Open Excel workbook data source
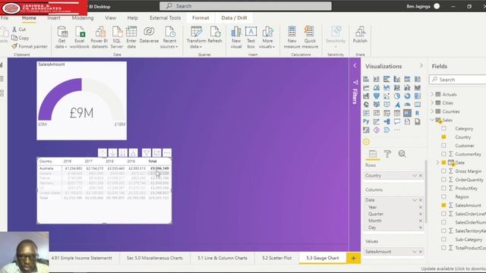The height and width of the screenshot is (273, 486). [x=80, y=37]
